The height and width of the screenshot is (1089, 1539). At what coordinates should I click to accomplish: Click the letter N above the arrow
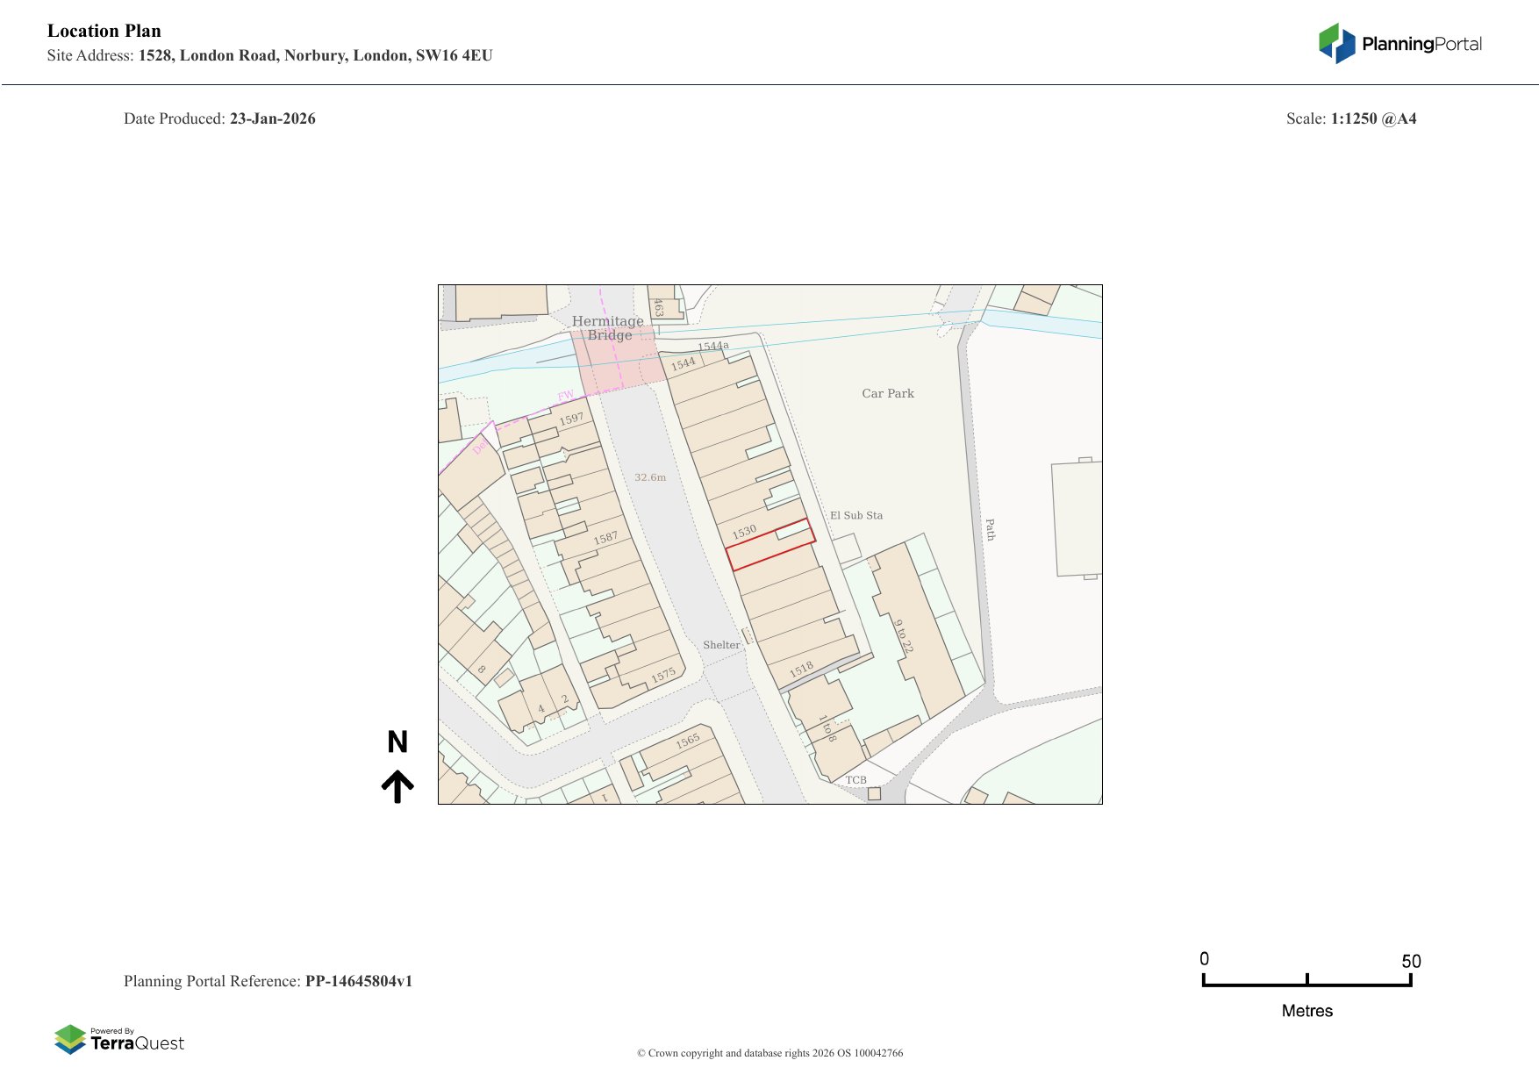tap(397, 742)
